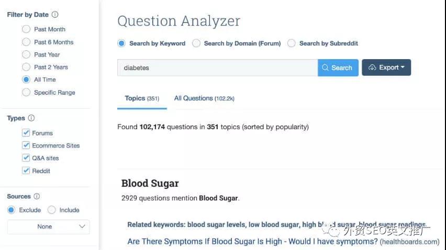Select Search by Subreddit option
The height and width of the screenshot is (250, 446).
tap(292, 43)
